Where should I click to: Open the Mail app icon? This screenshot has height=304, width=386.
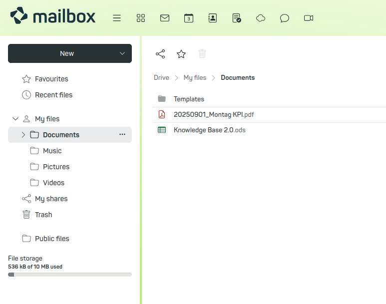click(x=165, y=18)
